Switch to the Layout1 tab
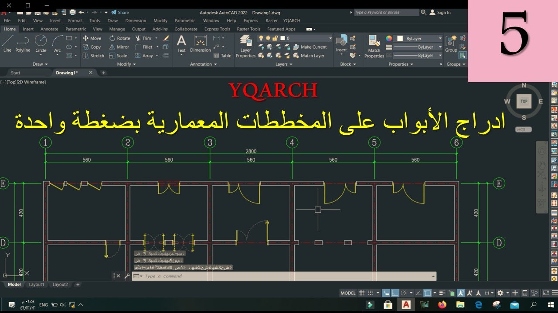The height and width of the screenshot is (313, 558). 37,284
